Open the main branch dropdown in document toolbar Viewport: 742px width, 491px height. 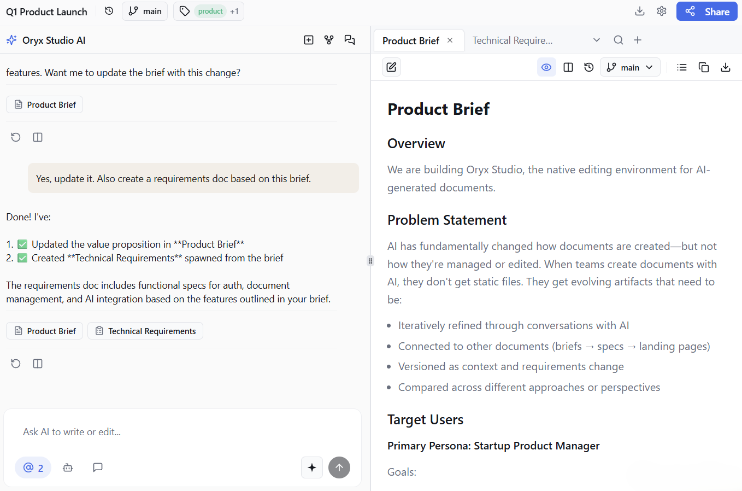click(630, 67)
